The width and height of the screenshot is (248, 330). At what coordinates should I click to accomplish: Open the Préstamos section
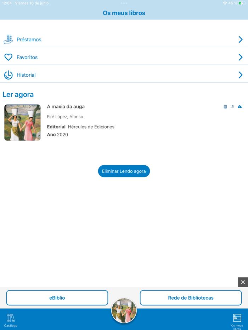point(124,39)
